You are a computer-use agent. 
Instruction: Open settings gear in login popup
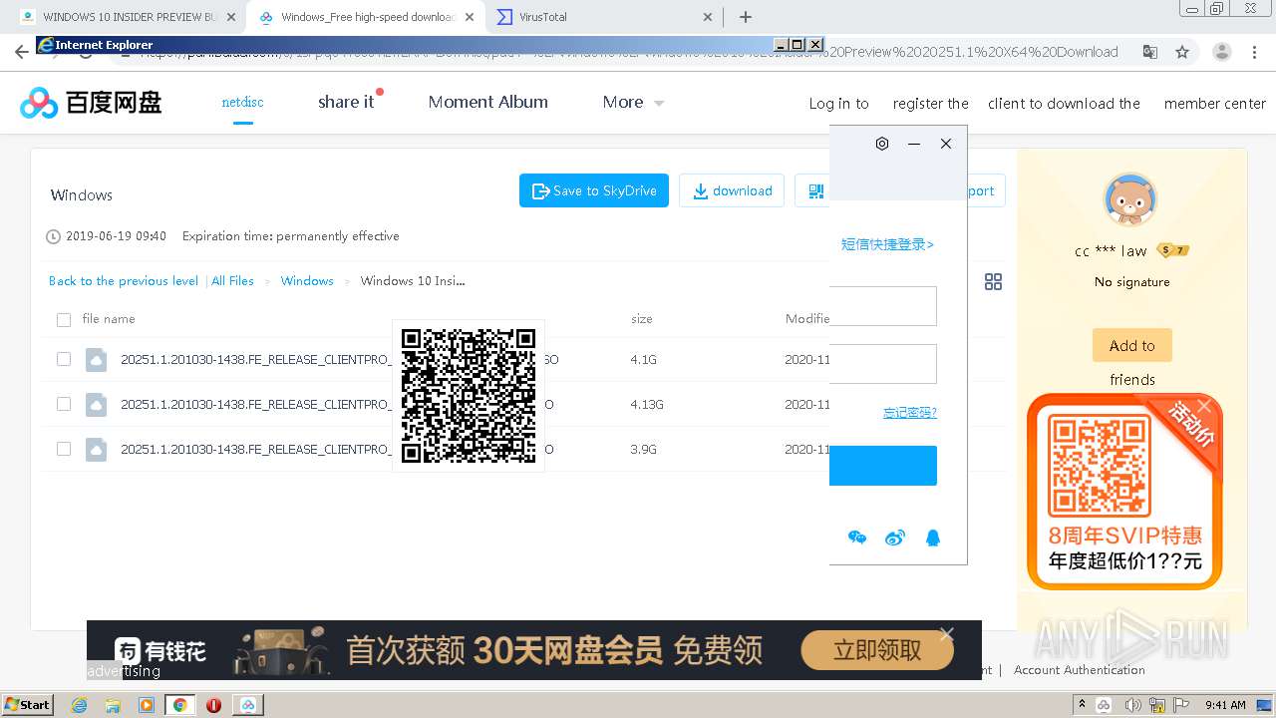[882, 144]
